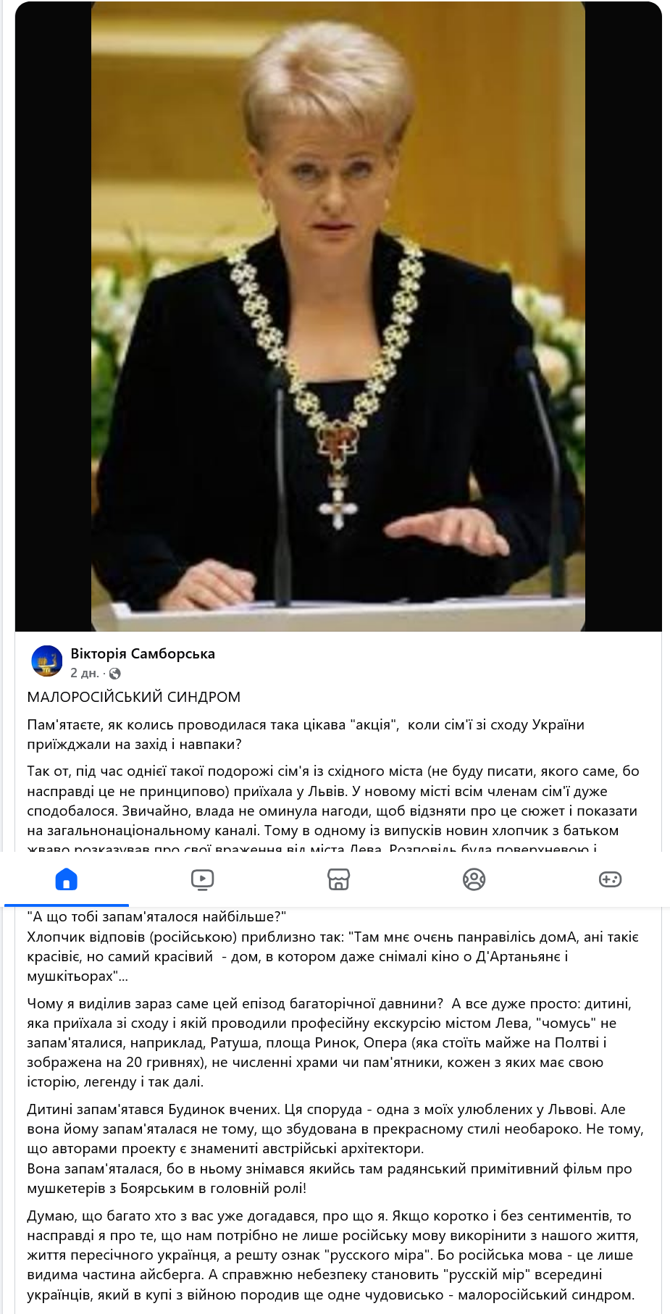Click the profile avatar of Вікторія Самборська

[46, 661]
